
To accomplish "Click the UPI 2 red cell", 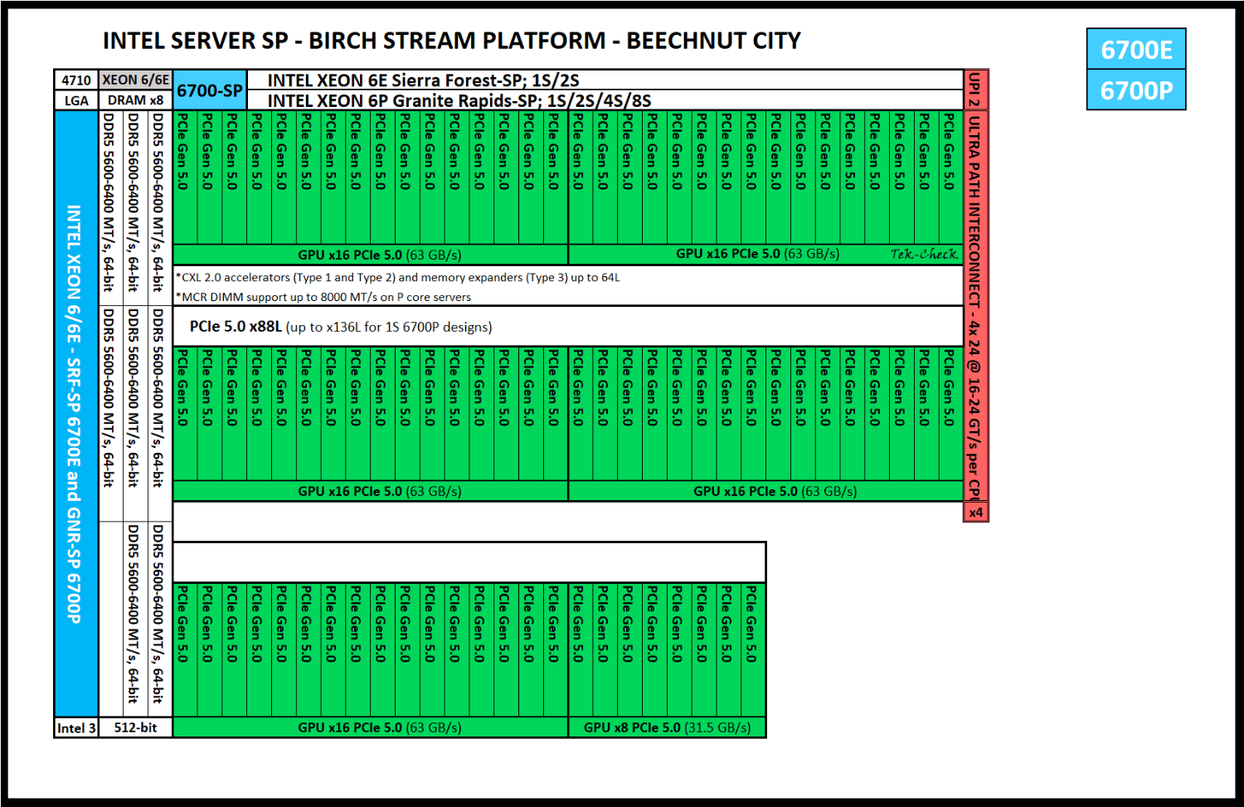I will tap(975, 90).
